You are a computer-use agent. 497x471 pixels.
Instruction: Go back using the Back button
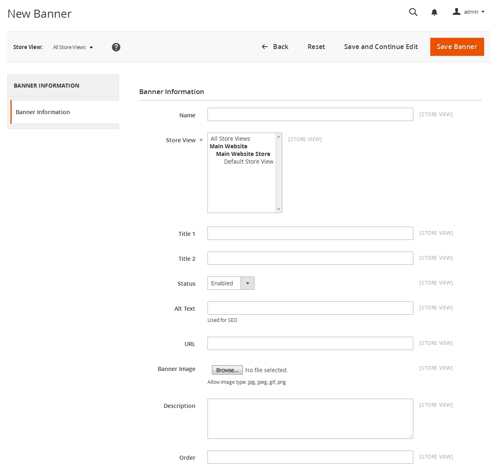tap(275, 47)
